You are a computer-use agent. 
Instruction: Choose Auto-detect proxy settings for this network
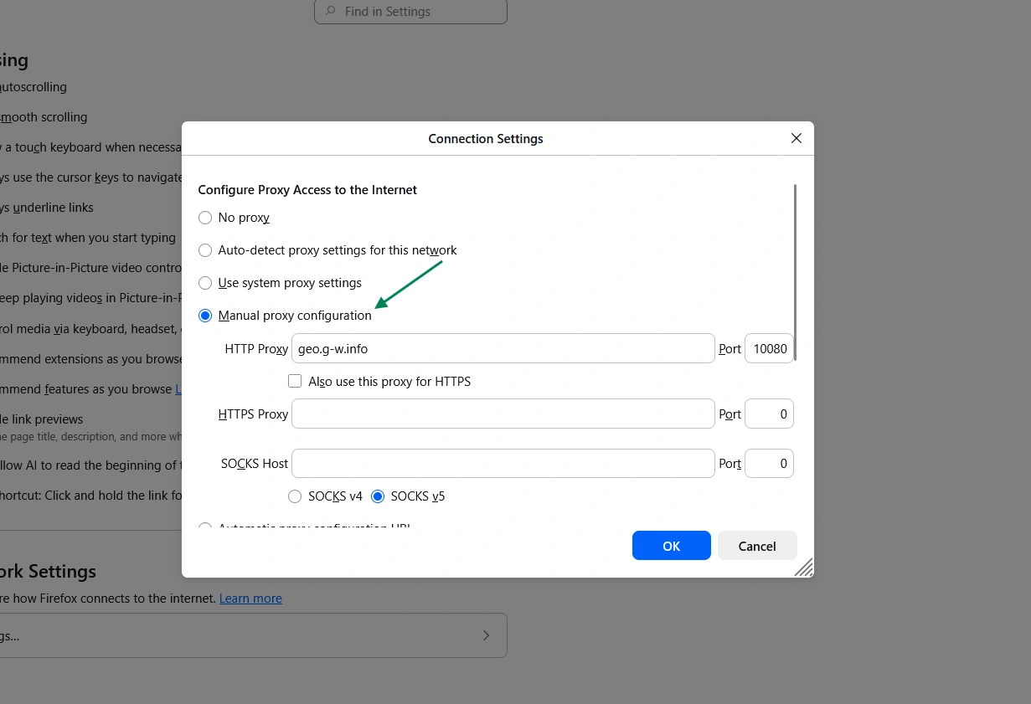(205, 250)
